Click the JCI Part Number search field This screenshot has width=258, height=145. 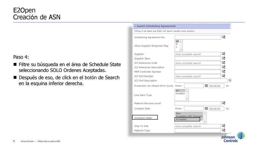[198, 76]
